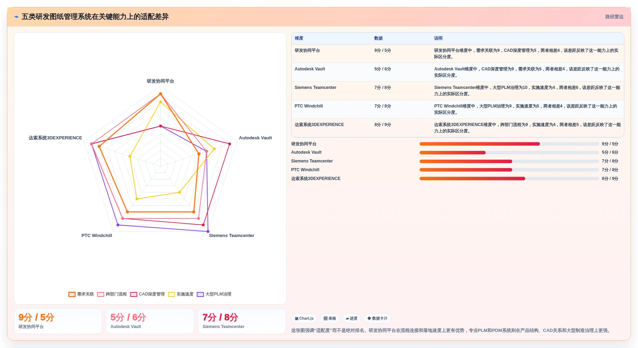Select the Autodesk Vault table row name

(x=310, y=69)
